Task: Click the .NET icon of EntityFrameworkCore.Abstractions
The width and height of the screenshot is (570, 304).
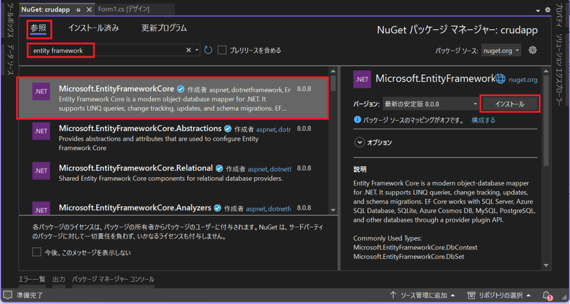Action: coord(42,131)
